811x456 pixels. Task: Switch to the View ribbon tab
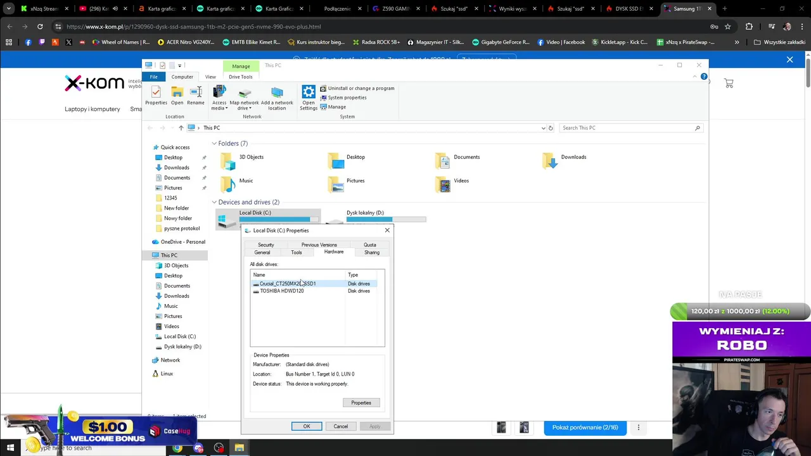pos(210,77)
